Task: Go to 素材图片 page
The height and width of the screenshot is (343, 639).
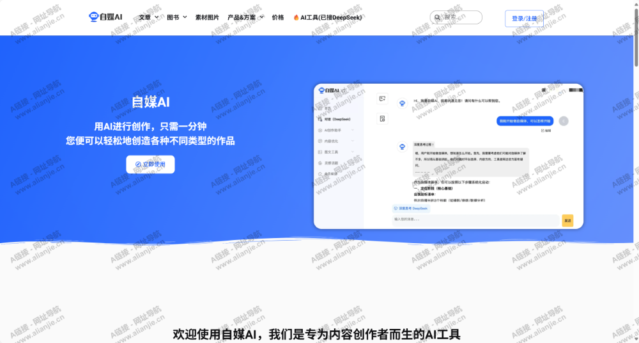Action: [207, 17]
